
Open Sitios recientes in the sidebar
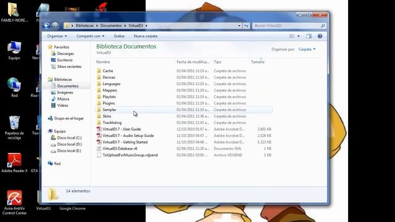(69, 67)
